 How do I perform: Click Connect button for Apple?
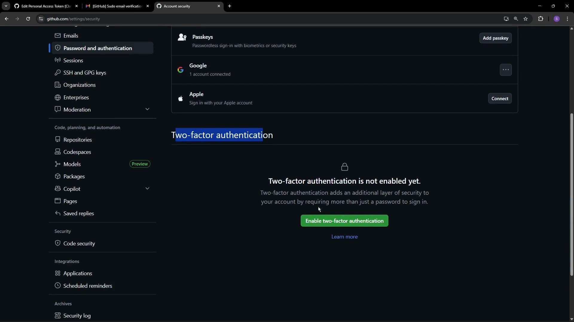coord(500,99)
